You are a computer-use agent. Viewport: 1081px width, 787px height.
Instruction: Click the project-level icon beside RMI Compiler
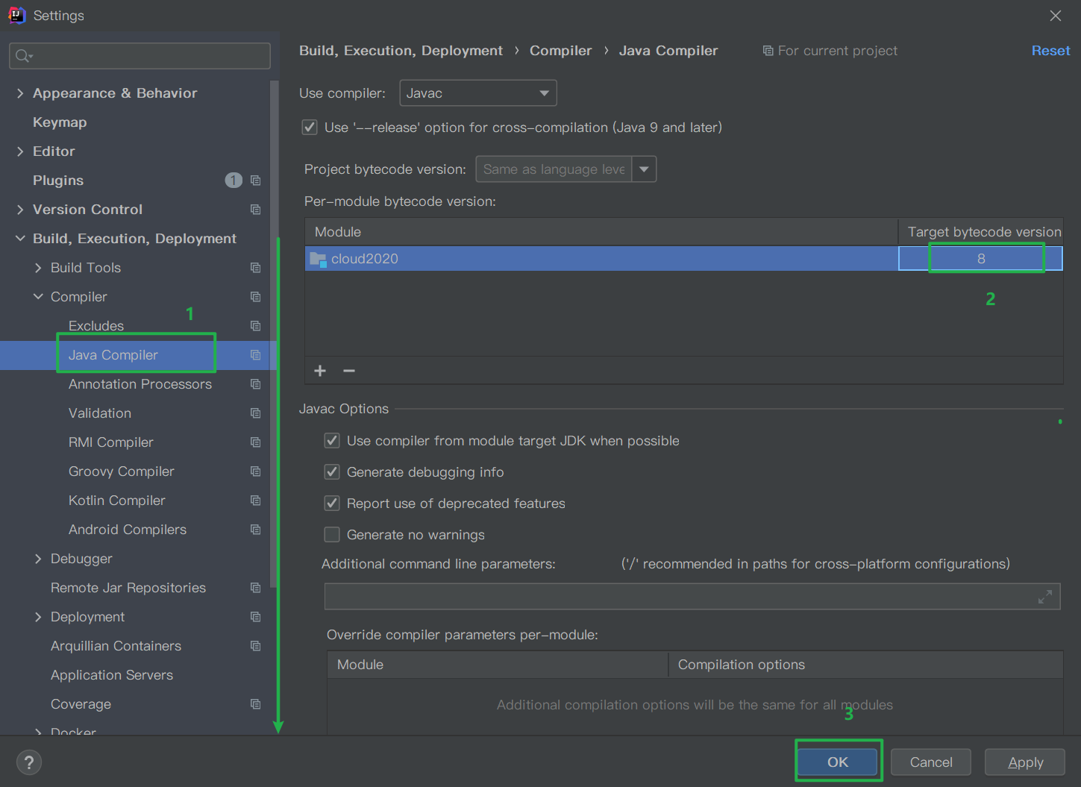(x=256, y=442)
